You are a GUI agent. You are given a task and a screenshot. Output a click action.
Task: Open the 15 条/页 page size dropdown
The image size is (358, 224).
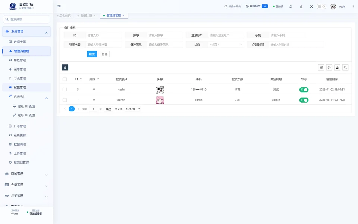(x=133, y=109)
